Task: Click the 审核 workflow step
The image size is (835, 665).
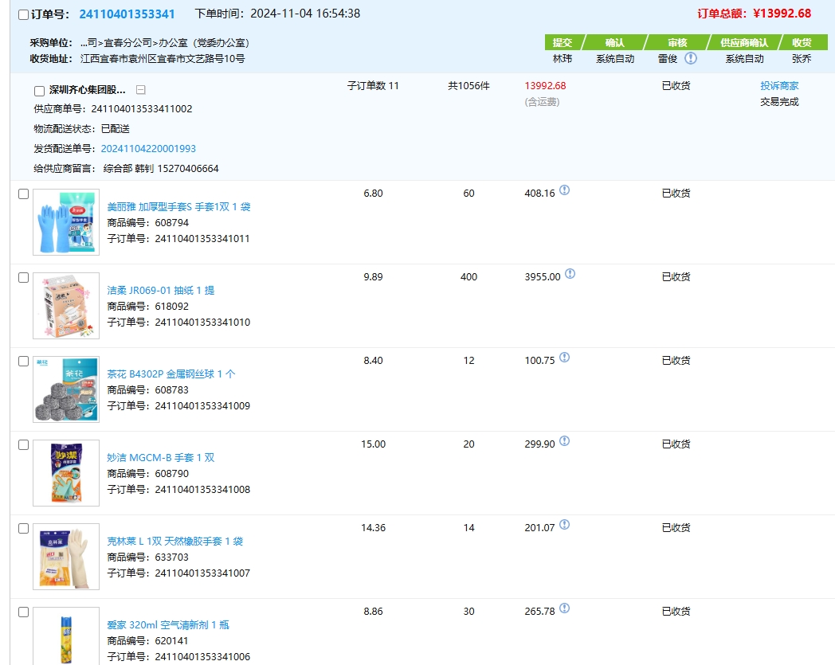Action: pyautogui.click(x=677, y=42)
